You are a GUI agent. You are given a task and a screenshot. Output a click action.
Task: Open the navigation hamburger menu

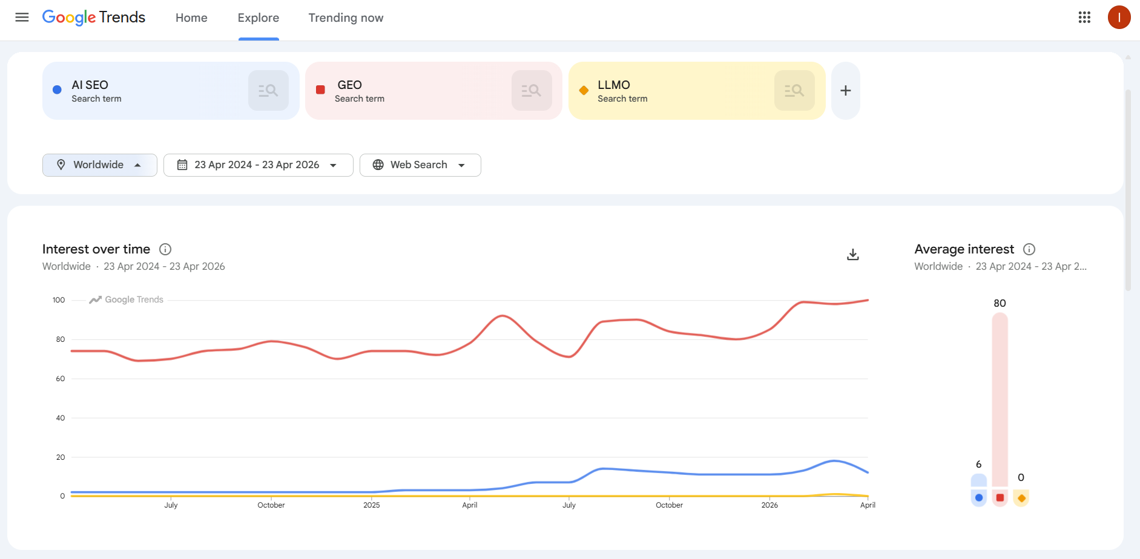[21, 17]
